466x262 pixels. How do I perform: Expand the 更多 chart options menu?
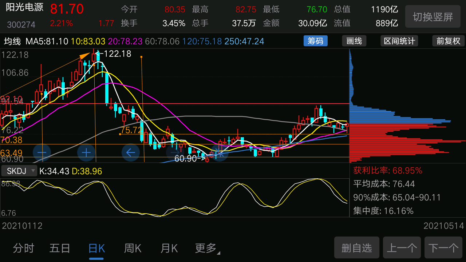206,247
